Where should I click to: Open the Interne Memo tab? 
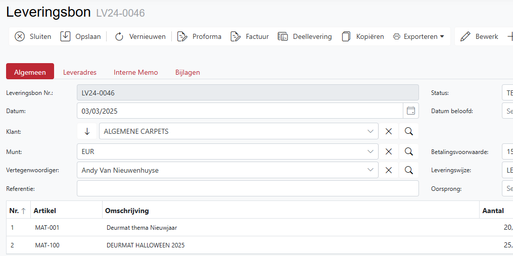pos(135,72)
